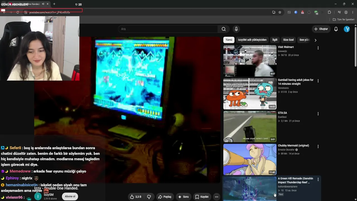The image size is (357, 201).
Task: Open options for the Gumball video
Action: [x=318, y=81]
